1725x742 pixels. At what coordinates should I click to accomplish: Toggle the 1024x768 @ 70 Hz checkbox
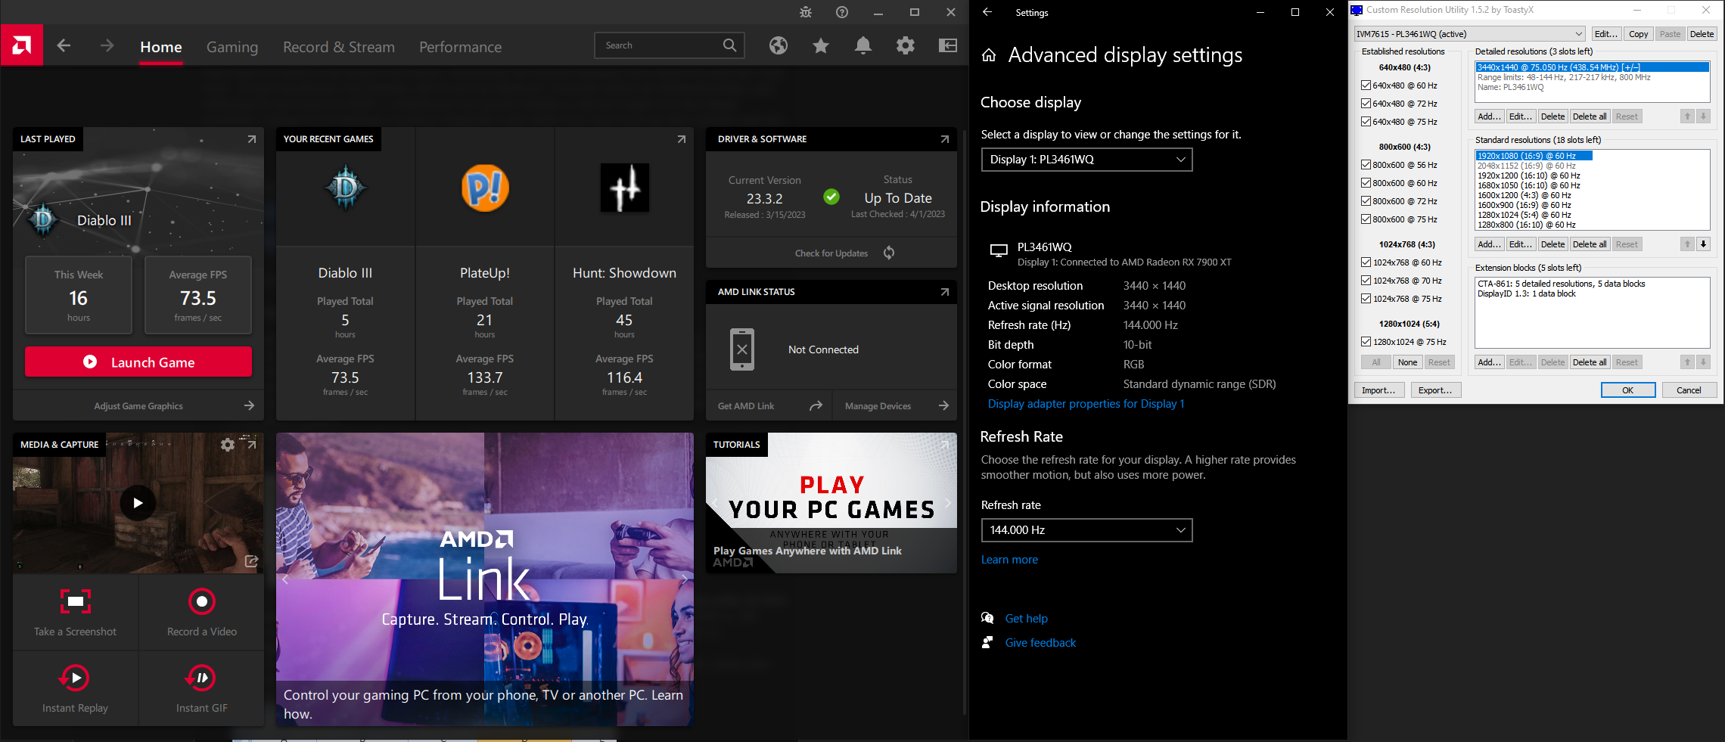click(1366, 281)
